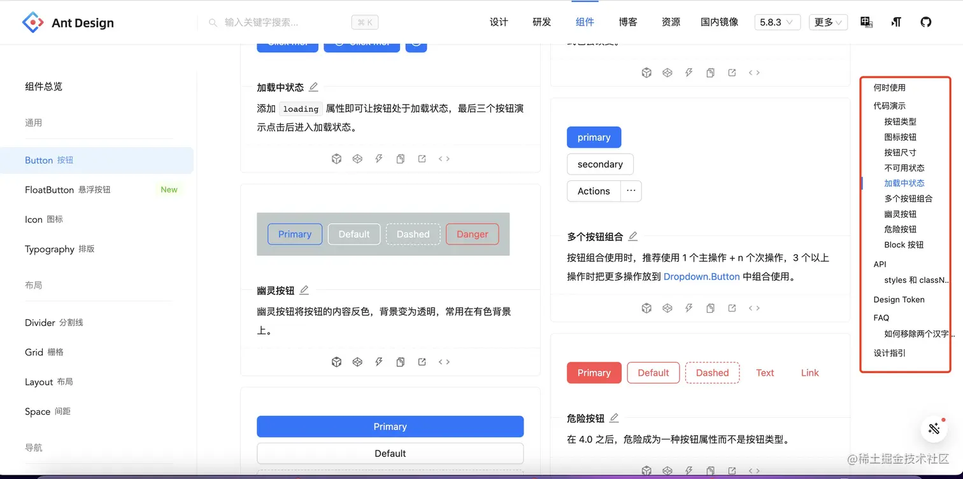963x479 pixels.
Task: Open 国内镜像 in top navigation
Action: tap(720, 22)
